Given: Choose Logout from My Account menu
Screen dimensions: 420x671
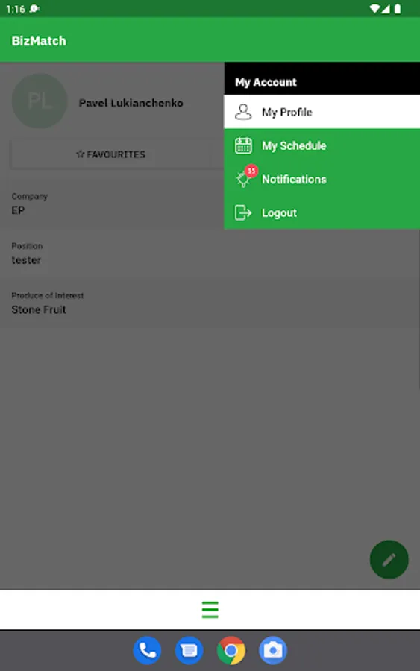Looking at the screenshot, I should point(322,212).
